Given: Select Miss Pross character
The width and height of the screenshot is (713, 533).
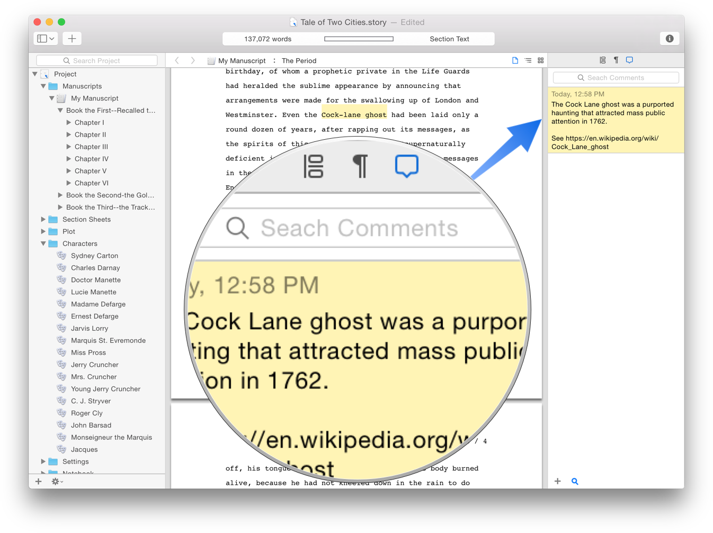Looking at the screenshot, I should [x=88, y=353].
